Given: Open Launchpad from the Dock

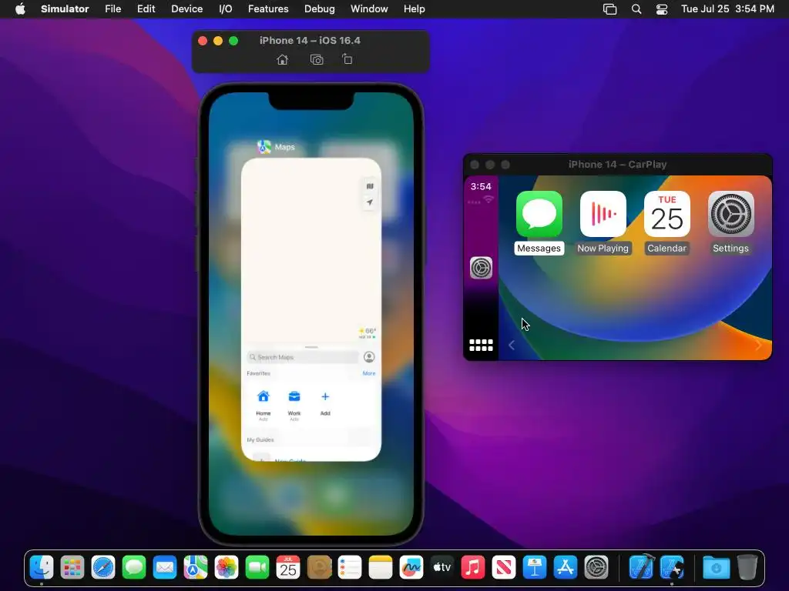Looking at the screenshot, I should (x=72, y=568).
